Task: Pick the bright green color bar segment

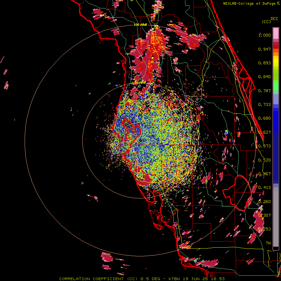Action: point(276,85)
